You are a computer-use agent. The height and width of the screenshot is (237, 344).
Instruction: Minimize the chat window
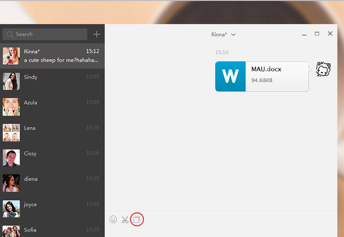tap(304, 34)
